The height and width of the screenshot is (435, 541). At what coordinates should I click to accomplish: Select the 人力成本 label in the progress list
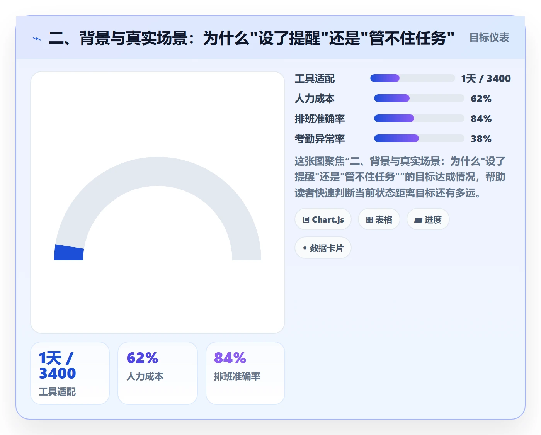315,99
